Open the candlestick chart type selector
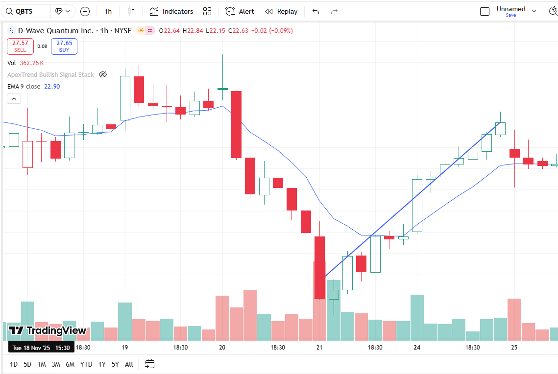 point(131,11)
